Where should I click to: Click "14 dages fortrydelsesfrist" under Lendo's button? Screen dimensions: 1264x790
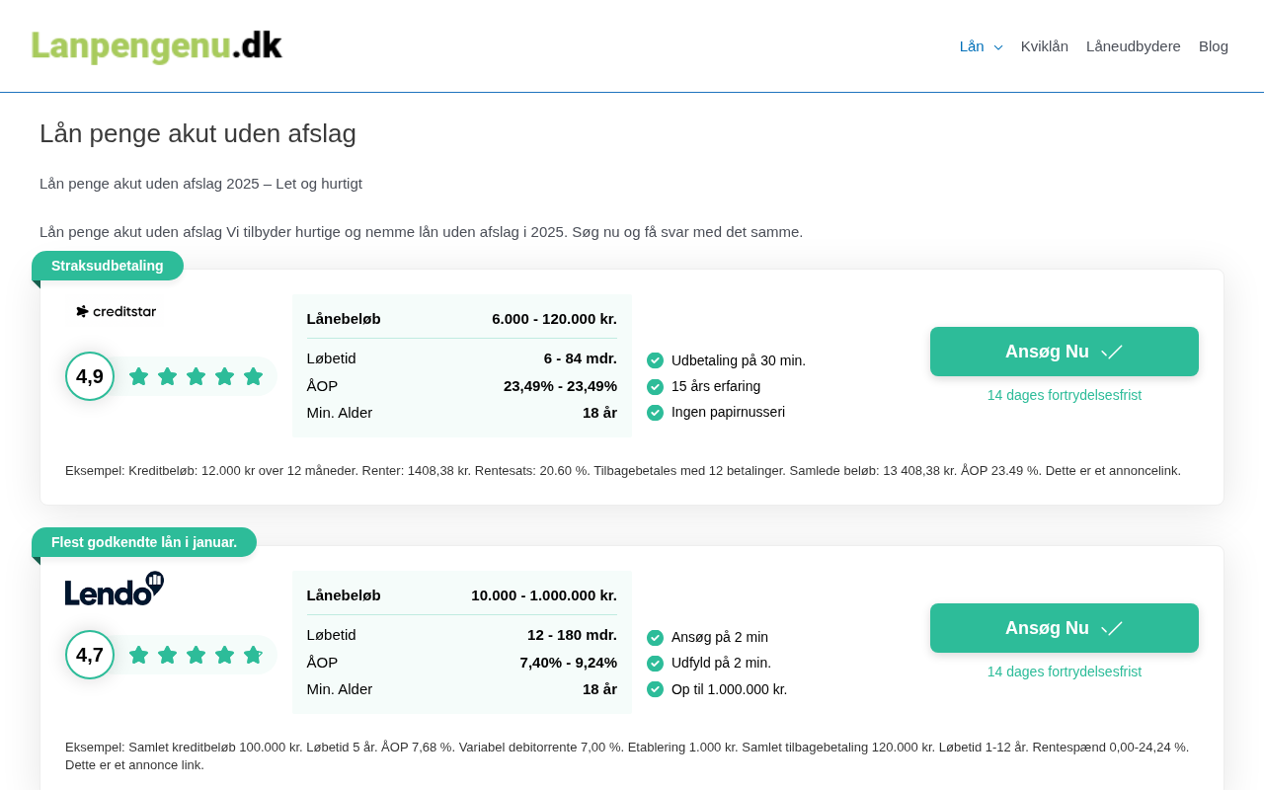[x=1065, y=671]
